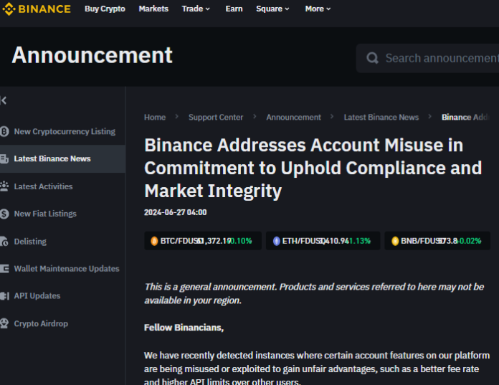The height and width of the screenshot is (385, 499).
Task: Click the New Cryptocurrency Listing sidebar icon
Action: [x=4, y=132]
